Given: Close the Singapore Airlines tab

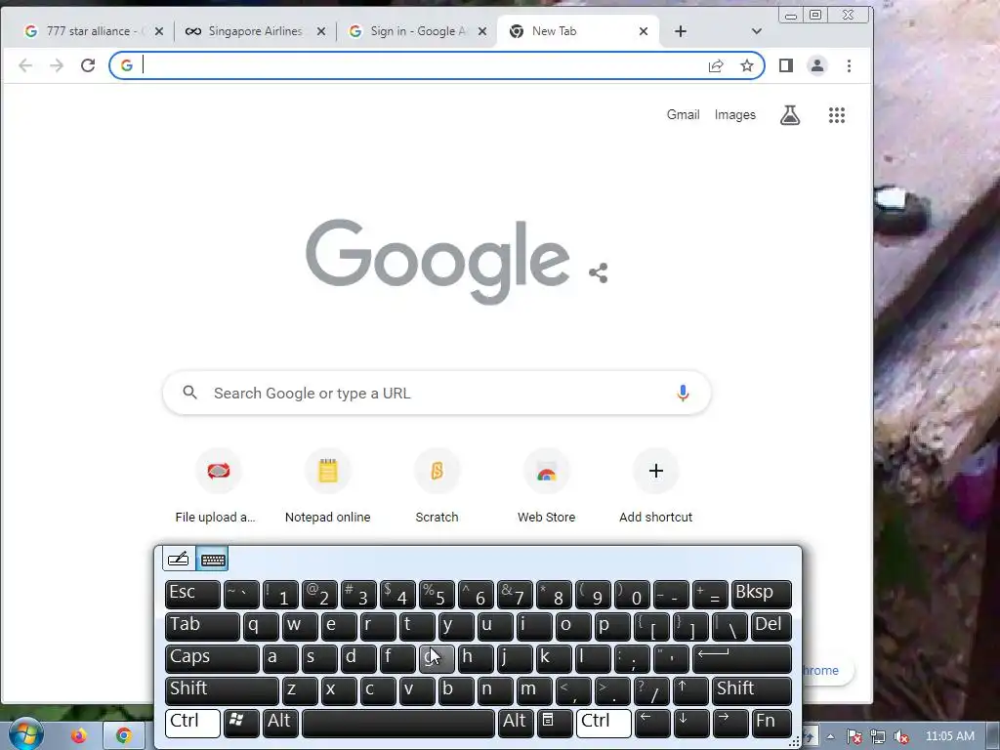Looking at the screenshot, I should point(321,31).
